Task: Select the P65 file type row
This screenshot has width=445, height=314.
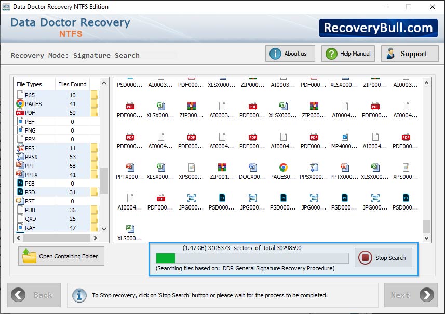Action: 57,95
